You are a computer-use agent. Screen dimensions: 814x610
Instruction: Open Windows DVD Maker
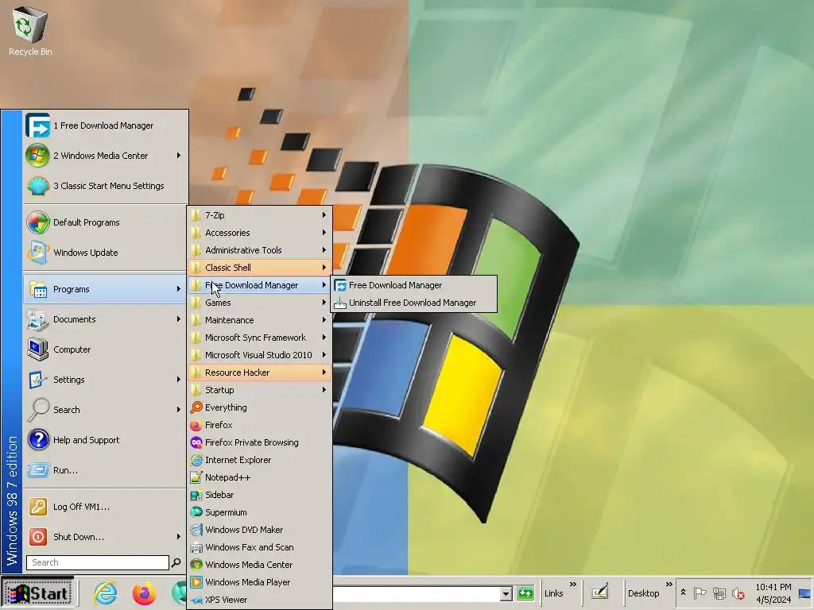point(260,530)
